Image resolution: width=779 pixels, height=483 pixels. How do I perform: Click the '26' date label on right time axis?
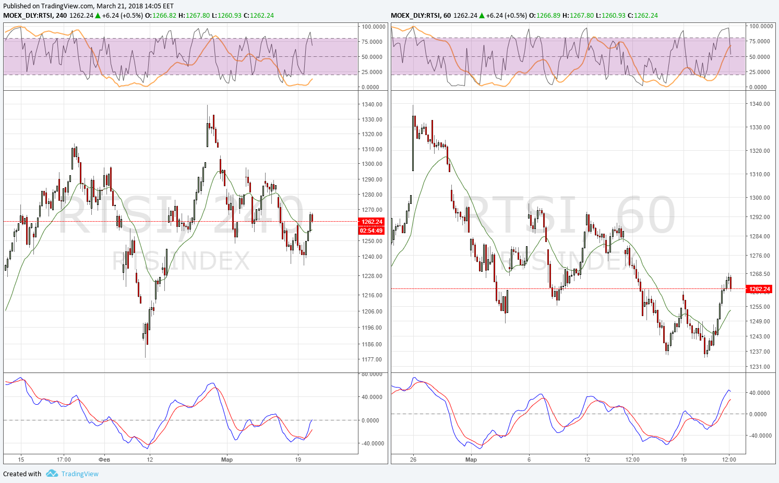413,460
